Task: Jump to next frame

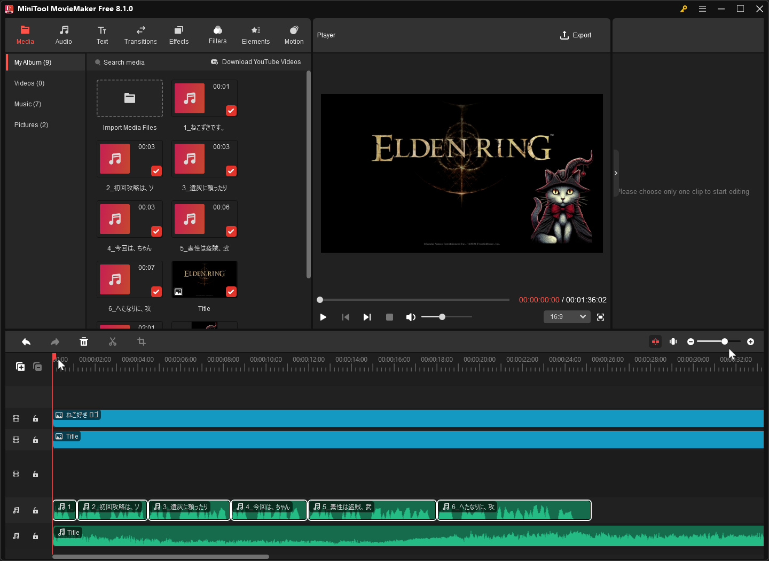Action: 367,317
